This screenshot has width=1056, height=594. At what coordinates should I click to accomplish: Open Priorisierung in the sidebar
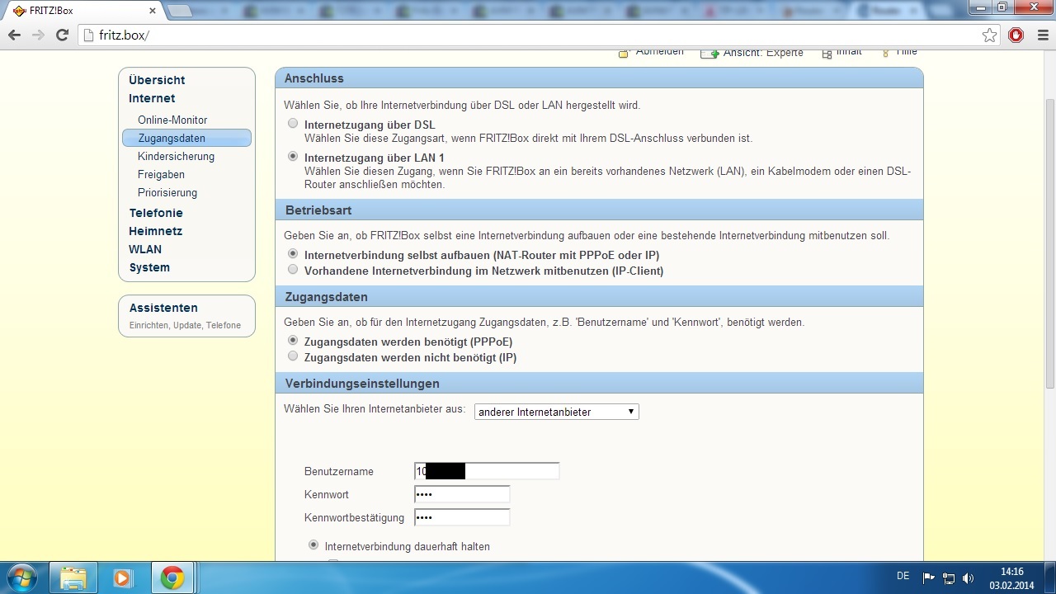[167, 192]
